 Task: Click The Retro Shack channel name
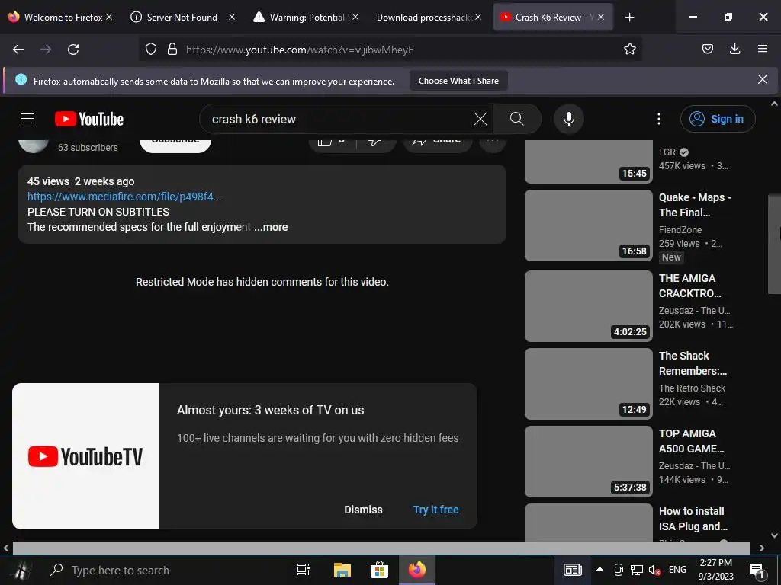692,388
